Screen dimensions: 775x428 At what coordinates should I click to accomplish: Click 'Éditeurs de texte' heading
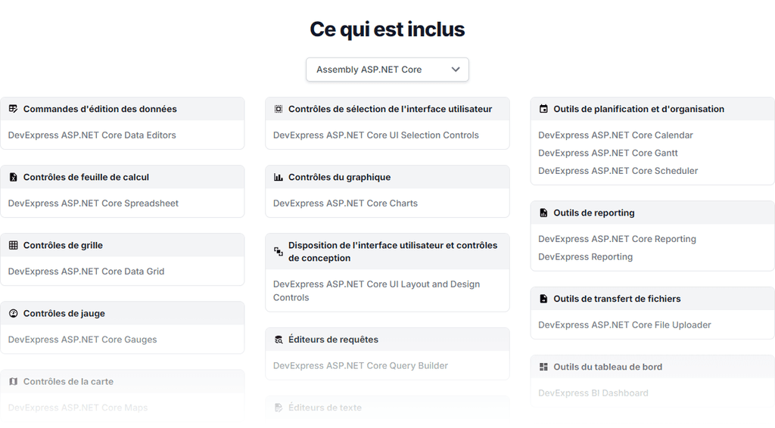[x=325, y=408]
